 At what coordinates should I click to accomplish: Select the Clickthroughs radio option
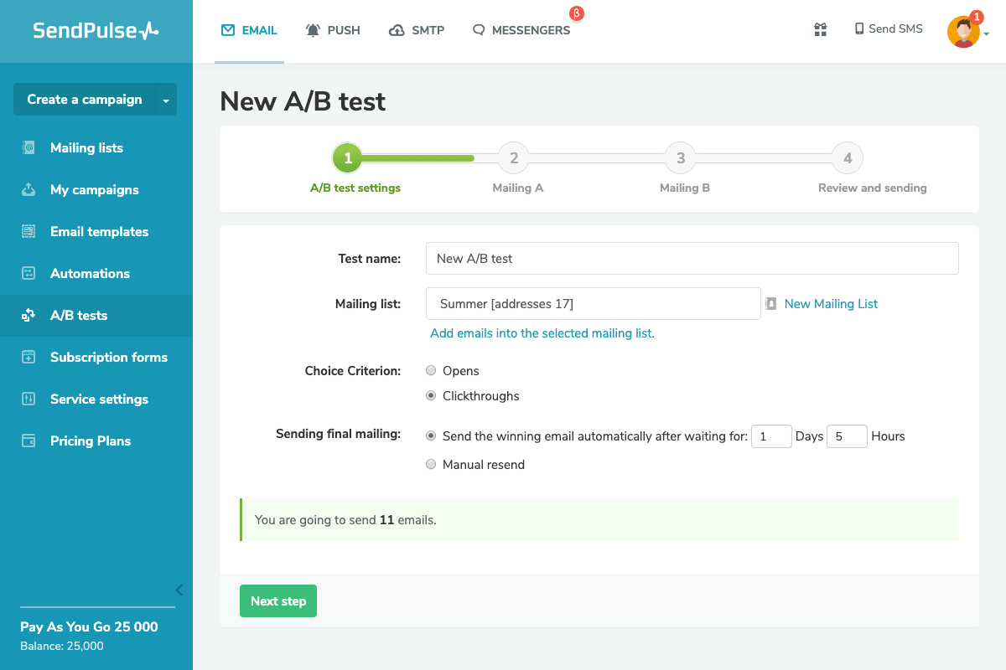click(x=431, y=395)
